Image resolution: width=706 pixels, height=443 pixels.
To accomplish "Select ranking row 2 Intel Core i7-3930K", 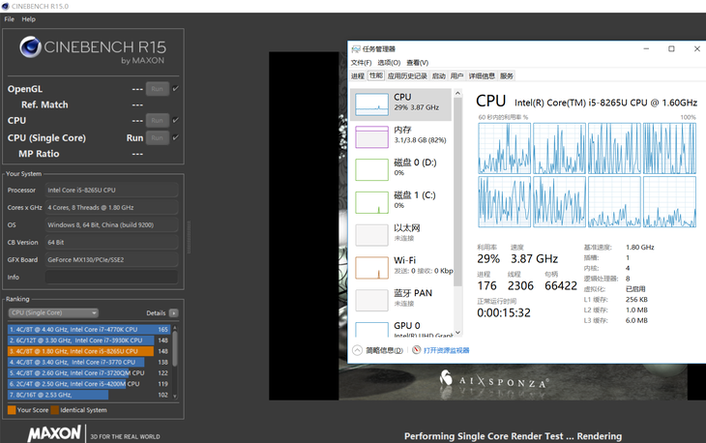I will point(89,340).
